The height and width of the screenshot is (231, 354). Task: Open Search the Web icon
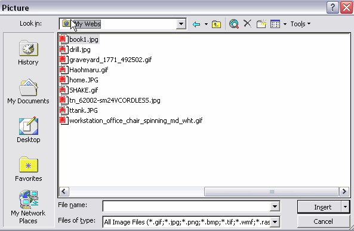click(234, 24)
